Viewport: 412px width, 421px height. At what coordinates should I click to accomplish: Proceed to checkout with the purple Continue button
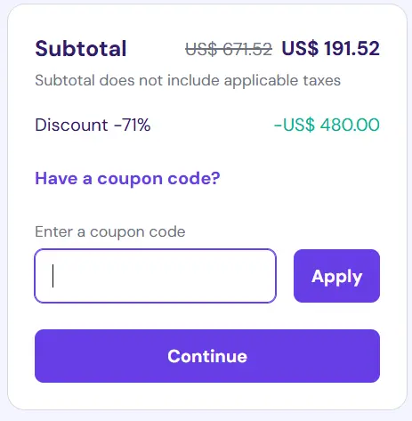pos(207,356)
